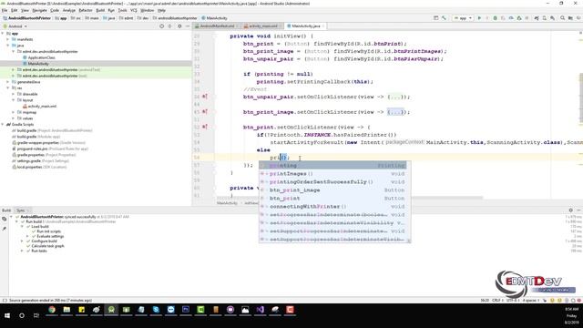Expand the drawable folder
The image size is (583, 328).
coord(13,94)
